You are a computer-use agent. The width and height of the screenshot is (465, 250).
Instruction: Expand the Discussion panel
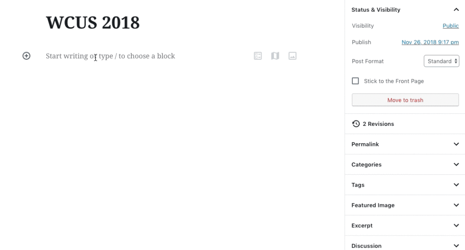(x=405, y=245)
